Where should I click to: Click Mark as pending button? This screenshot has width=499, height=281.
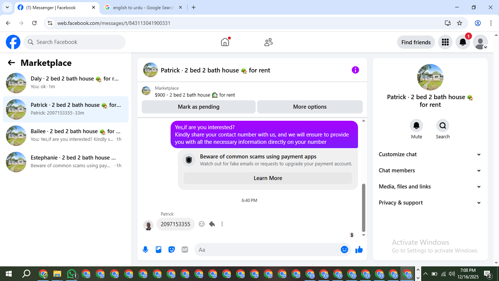[x=199, y=107]
